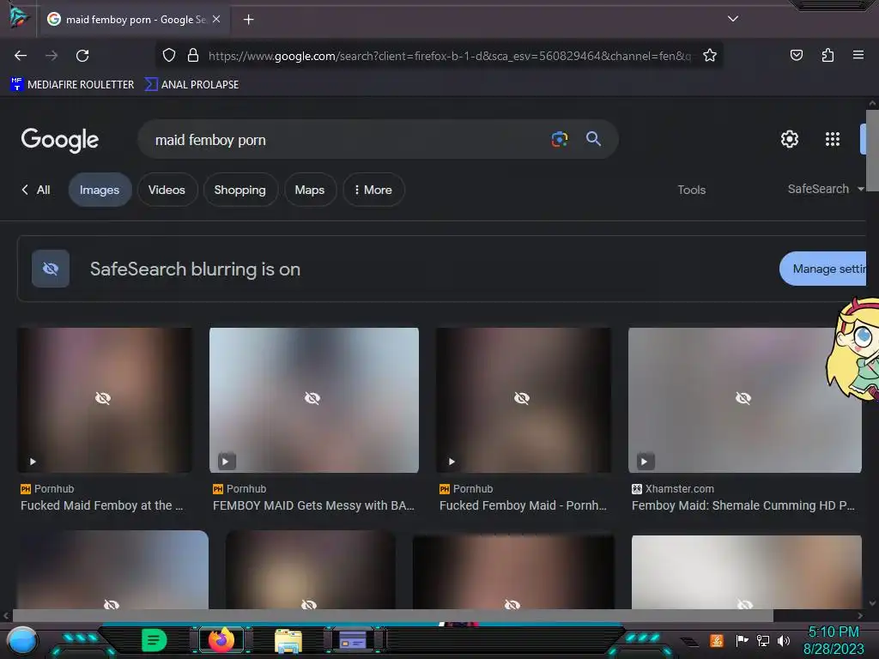Click the scroll right arrow of horizontal scrollbar
Image resolution: width=879 pixels, height=659 pixels.
[860, 615]
